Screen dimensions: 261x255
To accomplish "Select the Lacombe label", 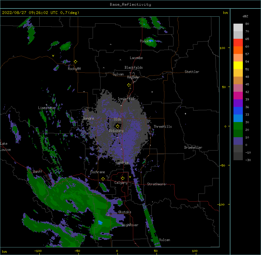I will 136,58.
